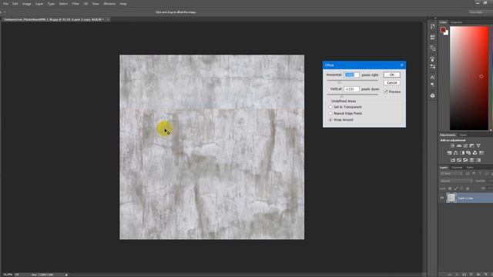493x277 pixels.
Task: Add a Threshold adjustment
Action: [465, 160]
